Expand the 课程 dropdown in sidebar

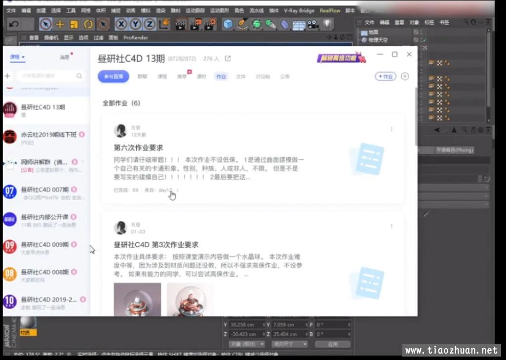(17, 57)
